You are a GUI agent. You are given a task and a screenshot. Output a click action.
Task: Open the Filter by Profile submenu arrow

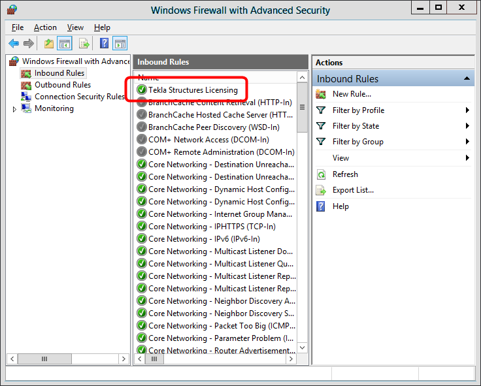point(468,110)
